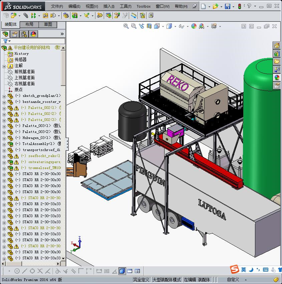The height and width of the screenshot is (284, 282).
Task: Expand the 注解 annotations tree node
Action: 4,66
